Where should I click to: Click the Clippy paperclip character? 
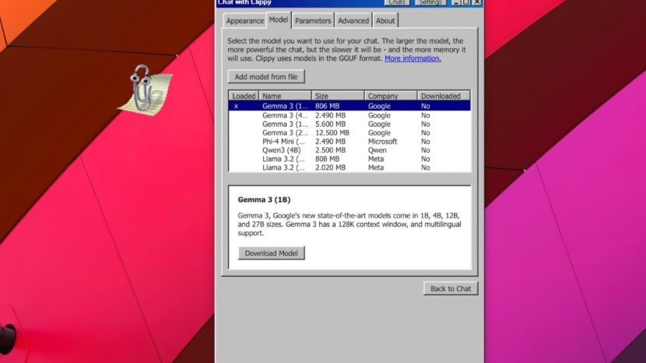144,88
